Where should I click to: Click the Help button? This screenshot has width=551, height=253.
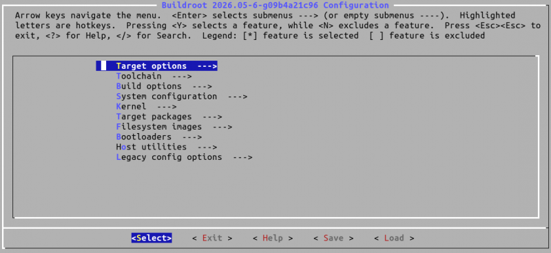(273, 238)
